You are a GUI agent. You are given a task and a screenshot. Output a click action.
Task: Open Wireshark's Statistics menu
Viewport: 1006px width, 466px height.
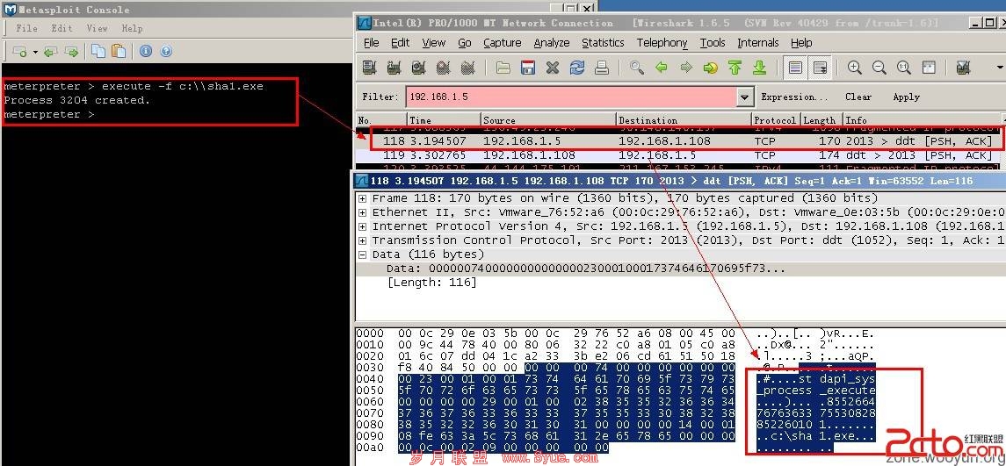coord(603,43)
